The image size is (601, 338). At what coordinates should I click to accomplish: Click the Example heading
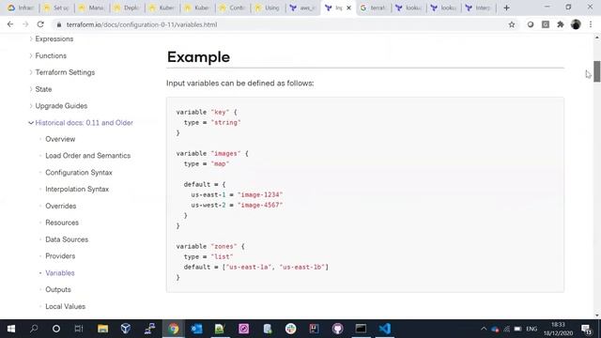point(198,57)
